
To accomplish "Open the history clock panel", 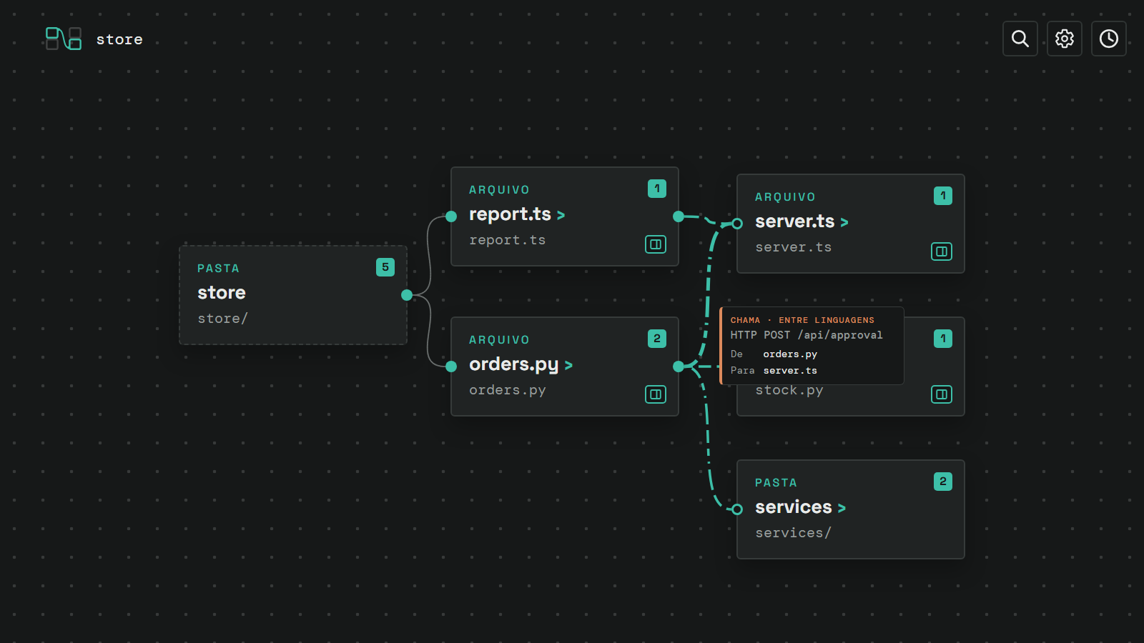I will click(1109, 39).
